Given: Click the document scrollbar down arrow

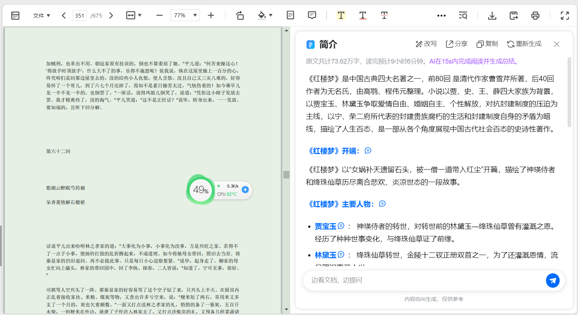Looking at the screenshot, I should click(x=286, y=309).
